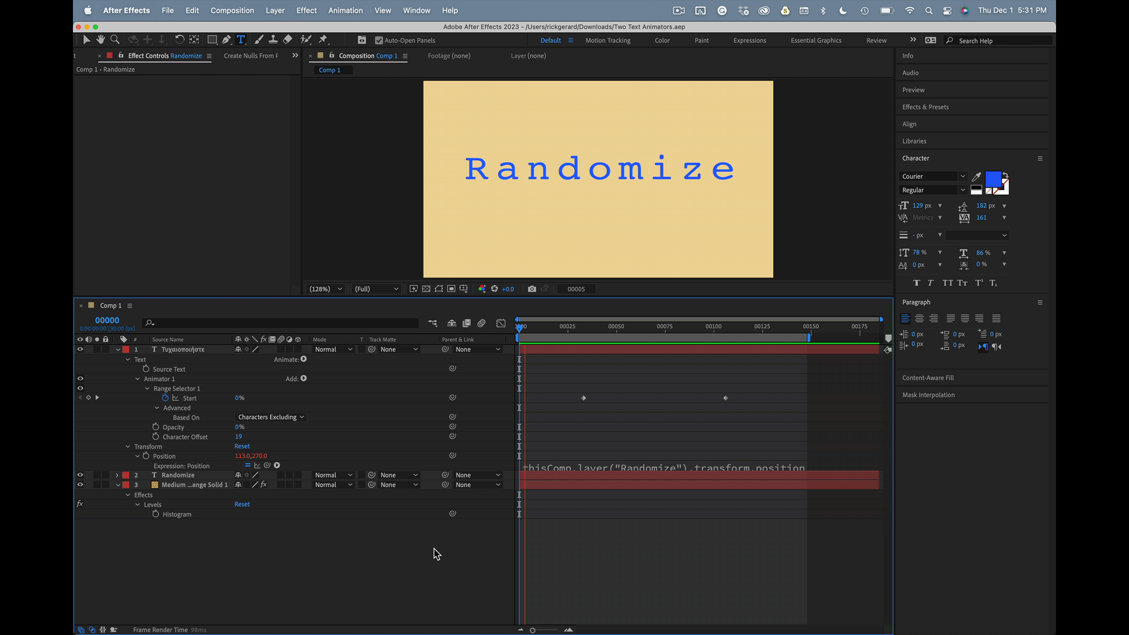The height and width of the screenshot is (635, 1129).
Task: Select the Clone Stamp tool
Action: pos(273,39)
